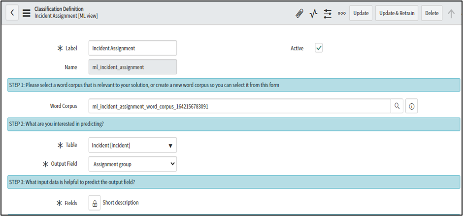The height and width of the screenshot is (216, 463).
Task: Unlock the Fields lock icon
Action: pyautogui.click(x=94, y=203)
